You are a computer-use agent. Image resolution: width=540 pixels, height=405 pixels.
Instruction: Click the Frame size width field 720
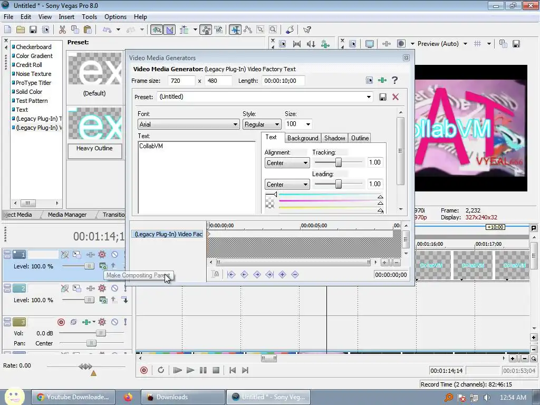click(x=181, y=81)
